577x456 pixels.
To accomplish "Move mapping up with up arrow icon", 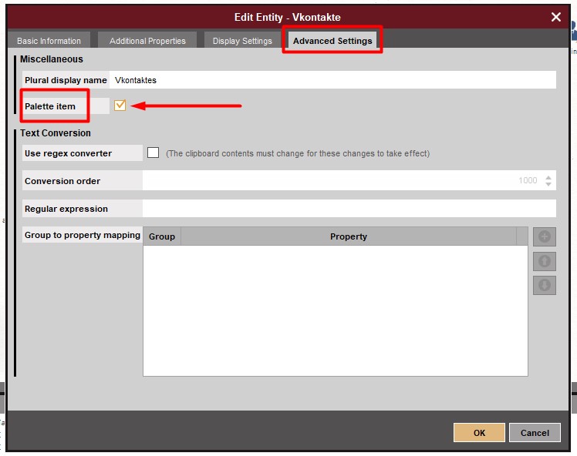I will pyautogui.click(x=545, y=261).
